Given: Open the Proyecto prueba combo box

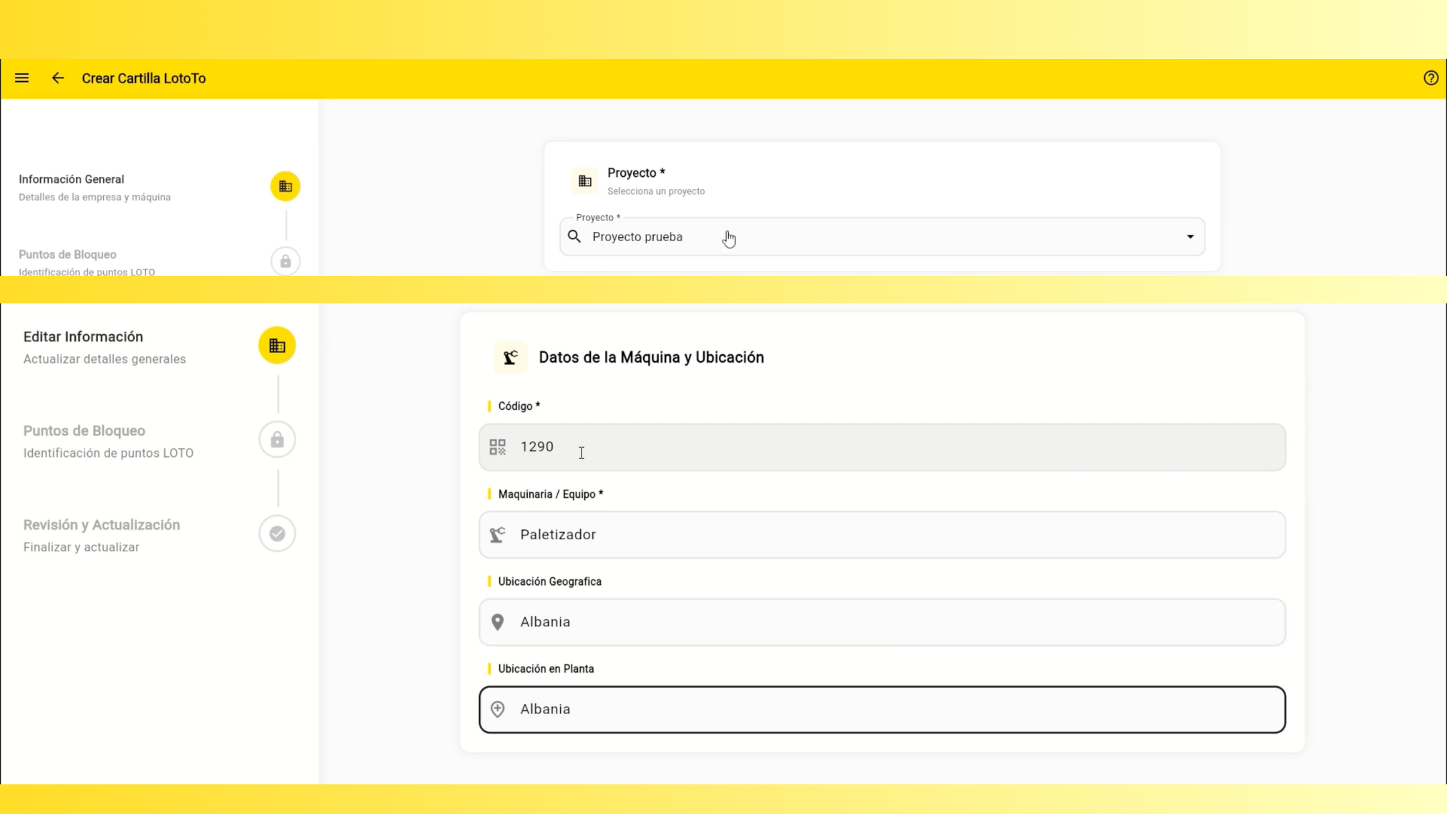Looking at the screenshot, I should coord(882,236).
